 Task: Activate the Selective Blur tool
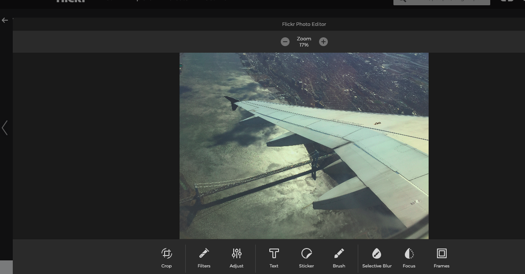coord(377,258)
